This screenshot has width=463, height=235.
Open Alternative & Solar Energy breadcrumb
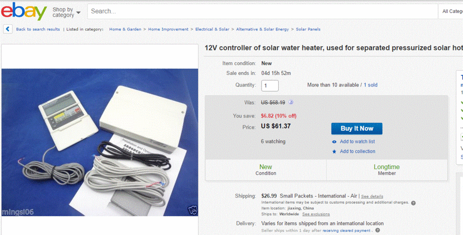(262, 29)
